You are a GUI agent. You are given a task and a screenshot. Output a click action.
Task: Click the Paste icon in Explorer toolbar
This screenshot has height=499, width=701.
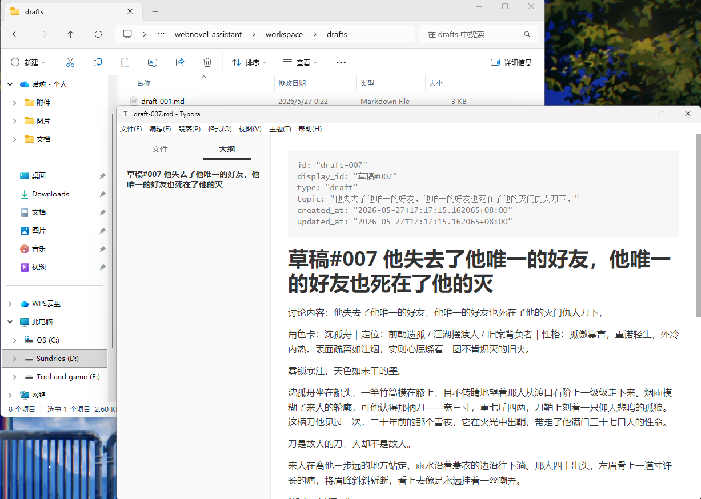pyautogui.click(x=125, y=62)
